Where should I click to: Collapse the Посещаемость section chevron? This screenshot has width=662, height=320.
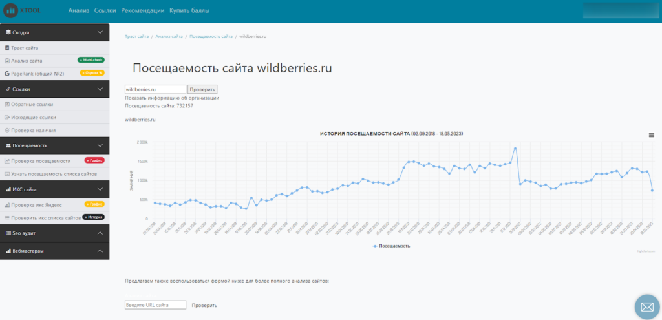pos(100,145)
